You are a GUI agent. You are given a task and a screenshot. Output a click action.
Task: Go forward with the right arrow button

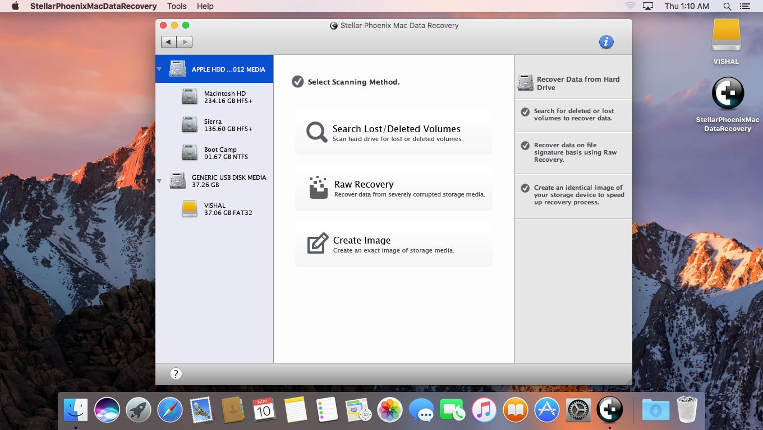click(x=185, y=42)
